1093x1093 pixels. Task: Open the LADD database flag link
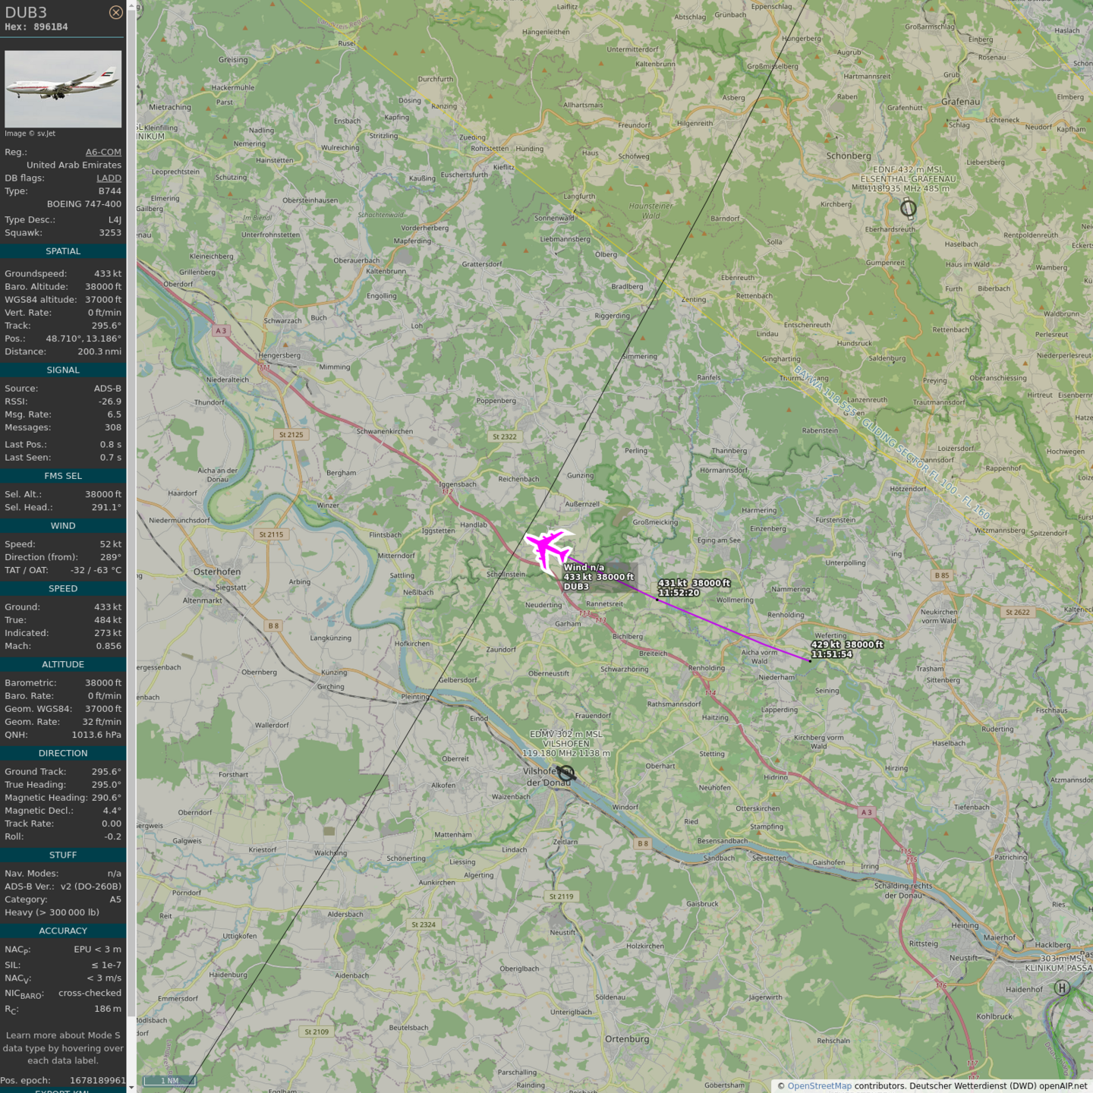(x=109, y=178)
